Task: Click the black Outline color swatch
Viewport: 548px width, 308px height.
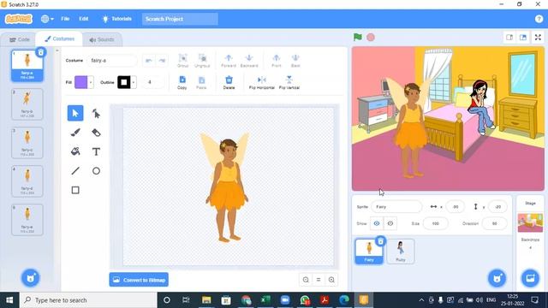Action: pyautogui.click(x=123, y=82)
